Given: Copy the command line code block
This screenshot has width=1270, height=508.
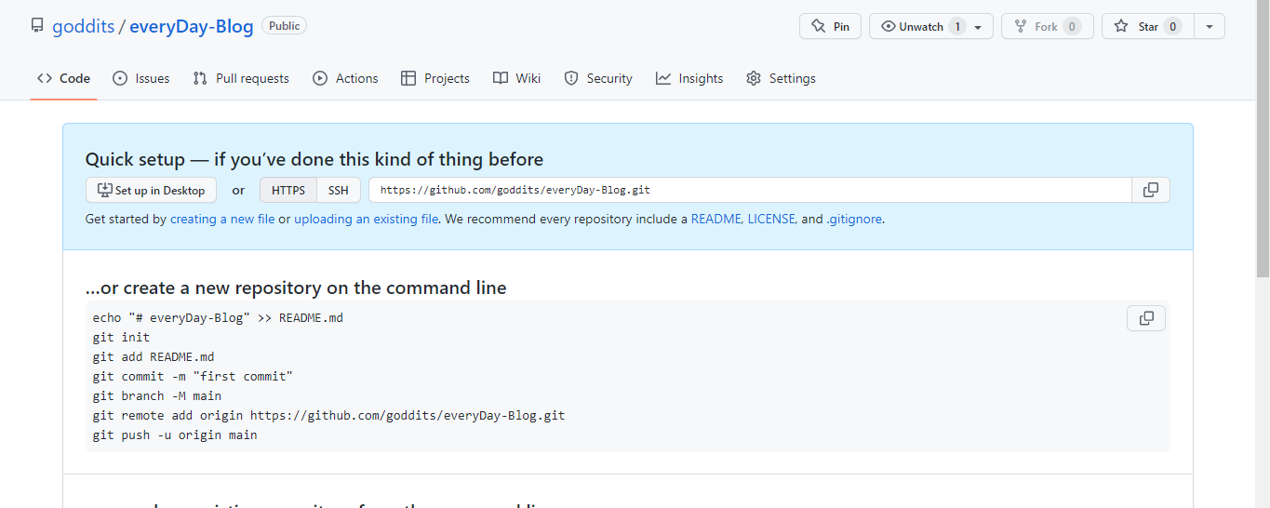Looking at the screenshot, I should point(1146,318).
